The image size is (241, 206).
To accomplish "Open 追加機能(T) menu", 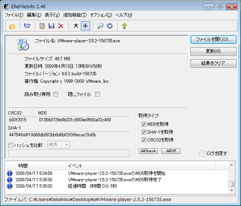I will 75,15.
